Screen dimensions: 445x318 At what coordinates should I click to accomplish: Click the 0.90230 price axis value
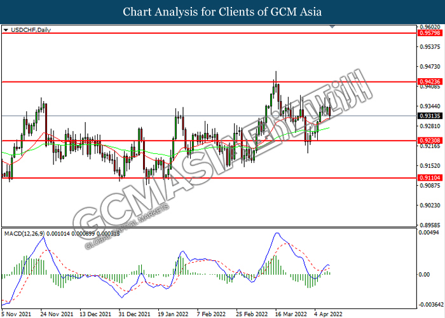430,205
